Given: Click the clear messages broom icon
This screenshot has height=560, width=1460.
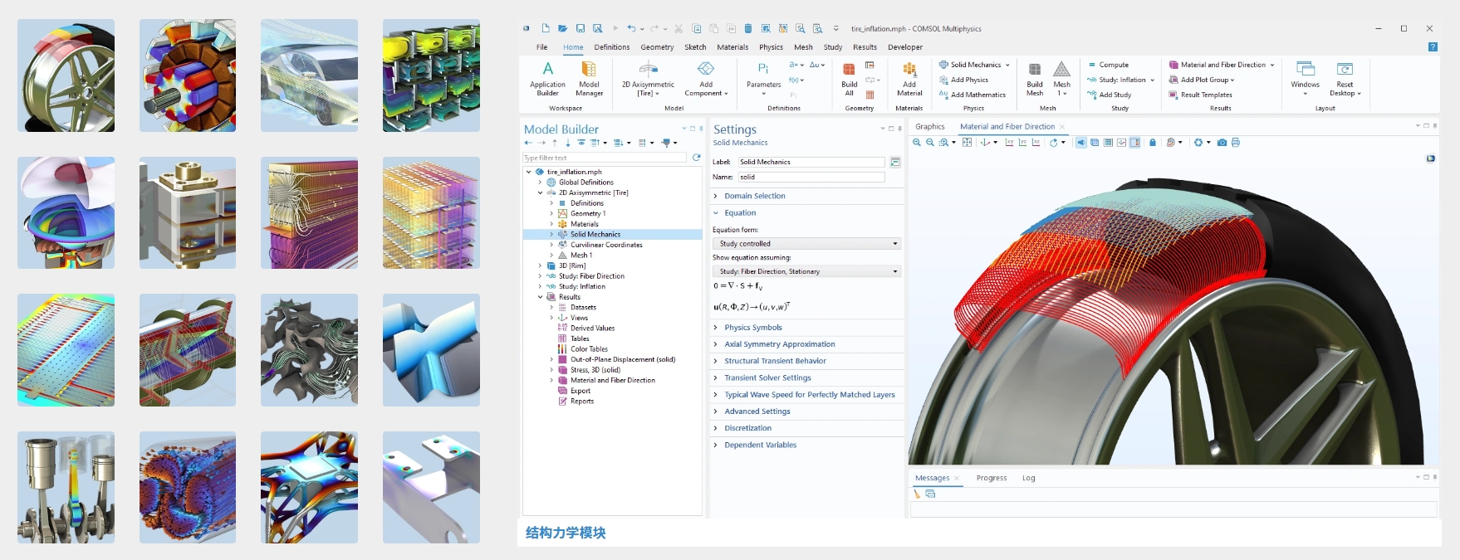Looking at the screenshot, I should [x=917, y=494].
